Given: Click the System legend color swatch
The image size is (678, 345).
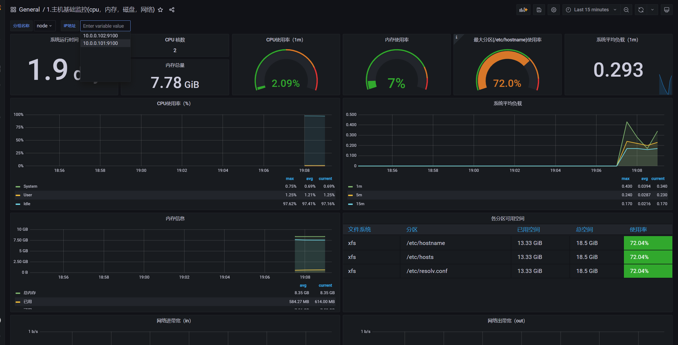Looking at the screenshot, I should click(x=18, y=187).
